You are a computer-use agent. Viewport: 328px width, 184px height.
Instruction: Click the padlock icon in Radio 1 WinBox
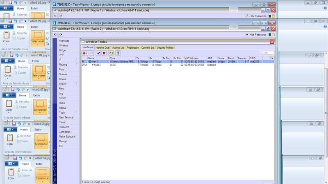[x=273, y=16]
